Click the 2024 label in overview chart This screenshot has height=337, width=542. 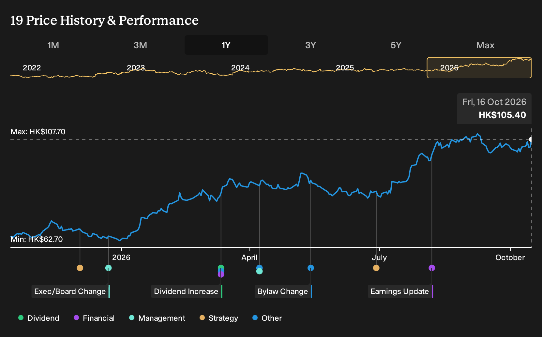pos(240,68)
